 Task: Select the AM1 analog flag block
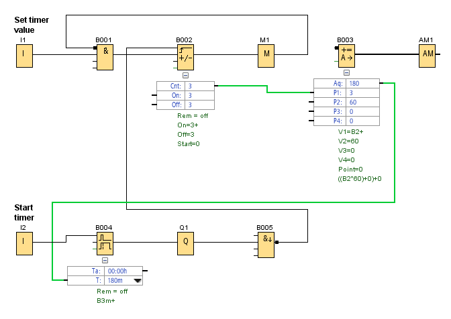427,56
